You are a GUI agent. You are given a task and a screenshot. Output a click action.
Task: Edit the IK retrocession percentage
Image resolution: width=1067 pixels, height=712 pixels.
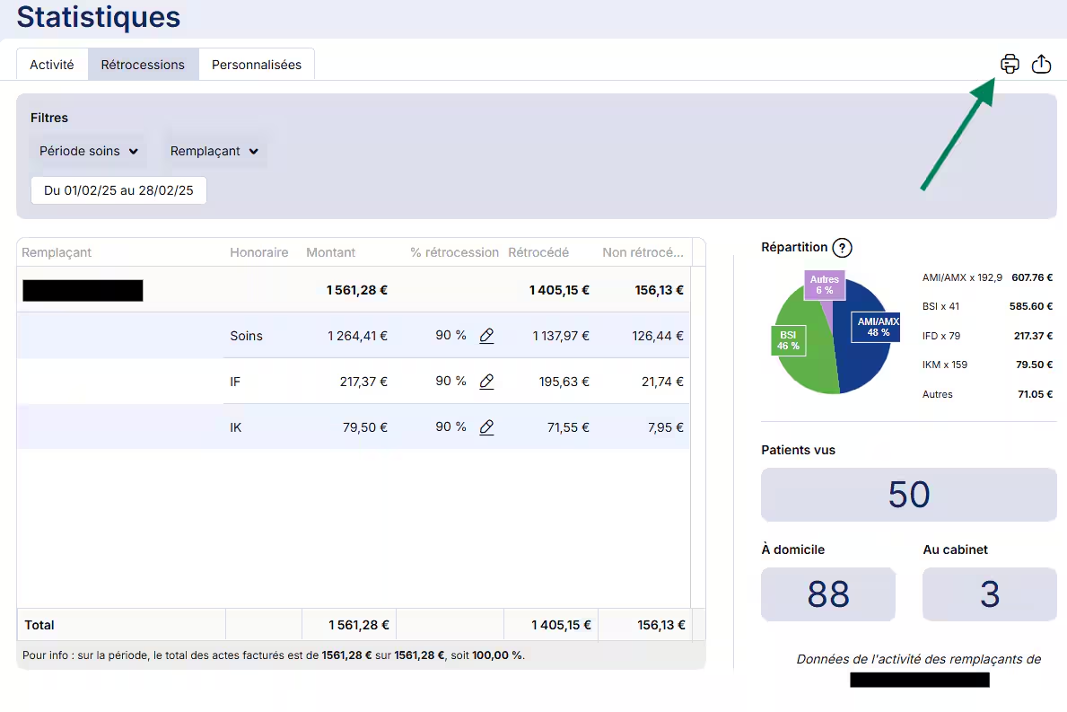point(486,427)
